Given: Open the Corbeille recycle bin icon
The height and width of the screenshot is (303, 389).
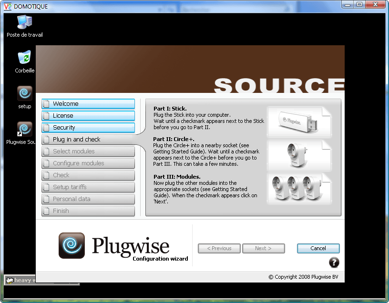Looking at the screenshot, I should click(x=25, y=61).
